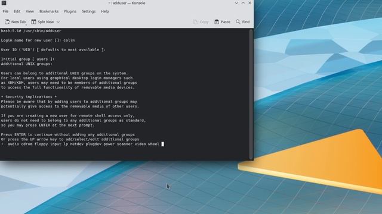The image size is (382, 214).
Task: Click the word 'audio' in group list
Action: (13, 144)
